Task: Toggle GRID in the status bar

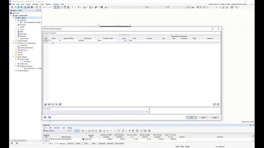Action: (182, 147)
